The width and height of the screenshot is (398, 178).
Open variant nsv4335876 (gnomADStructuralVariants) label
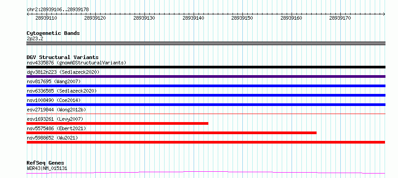point(76,63)
